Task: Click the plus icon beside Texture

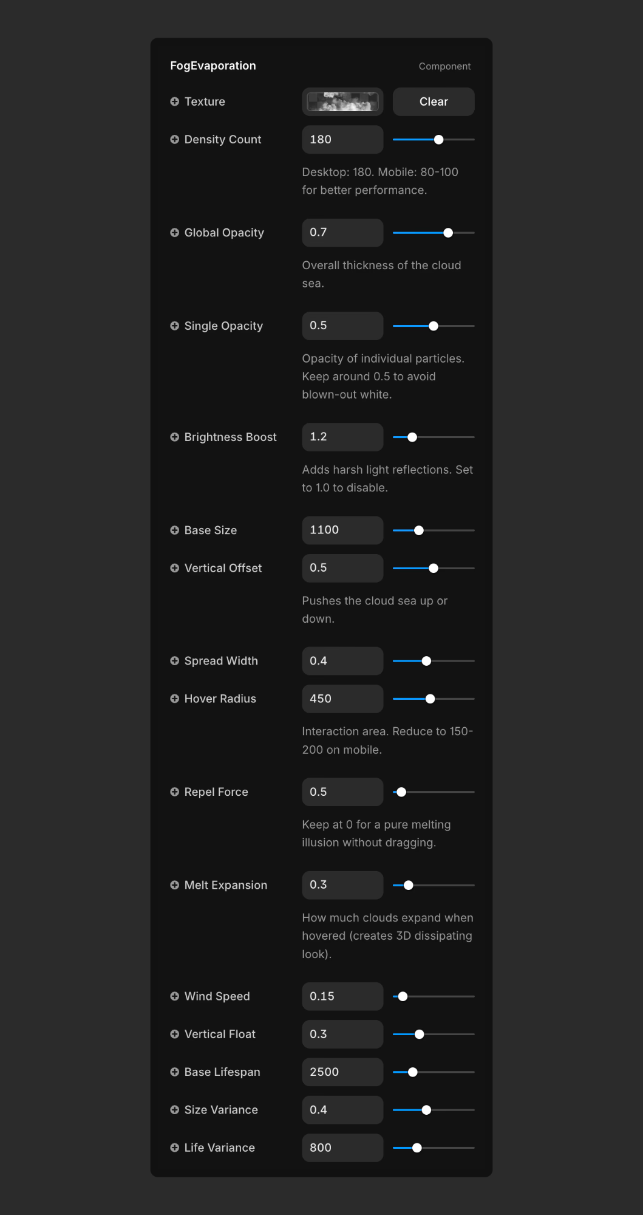Action: 175,101
